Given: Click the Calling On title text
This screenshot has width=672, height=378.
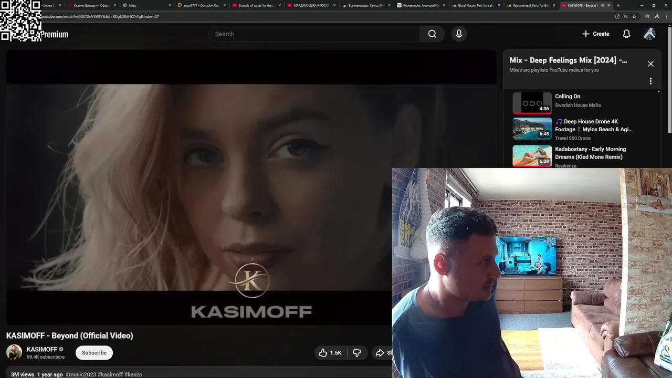Looking at the screenshot, I should [568, 97].
